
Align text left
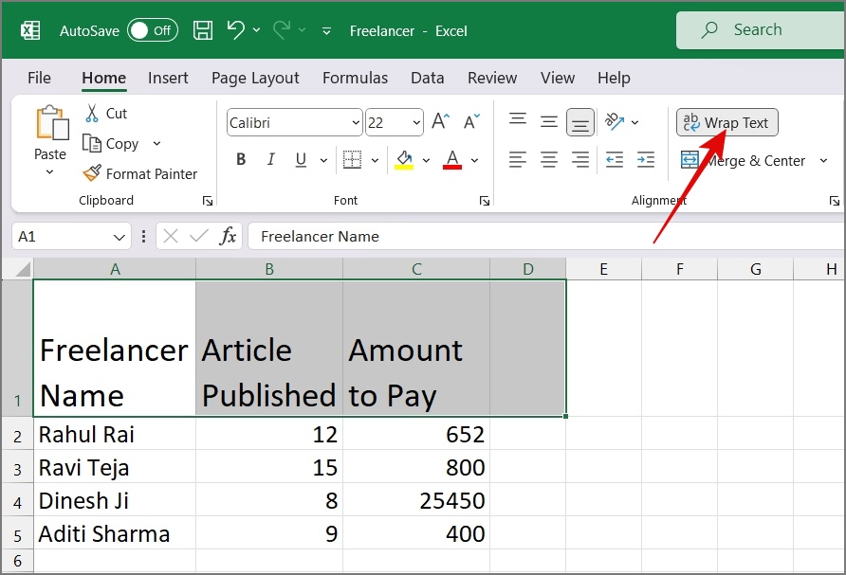coord(518,159)
